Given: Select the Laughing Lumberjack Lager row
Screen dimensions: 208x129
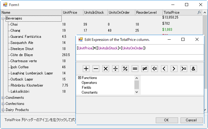Looking at the screenshot, I should click(x=32, y=73).
